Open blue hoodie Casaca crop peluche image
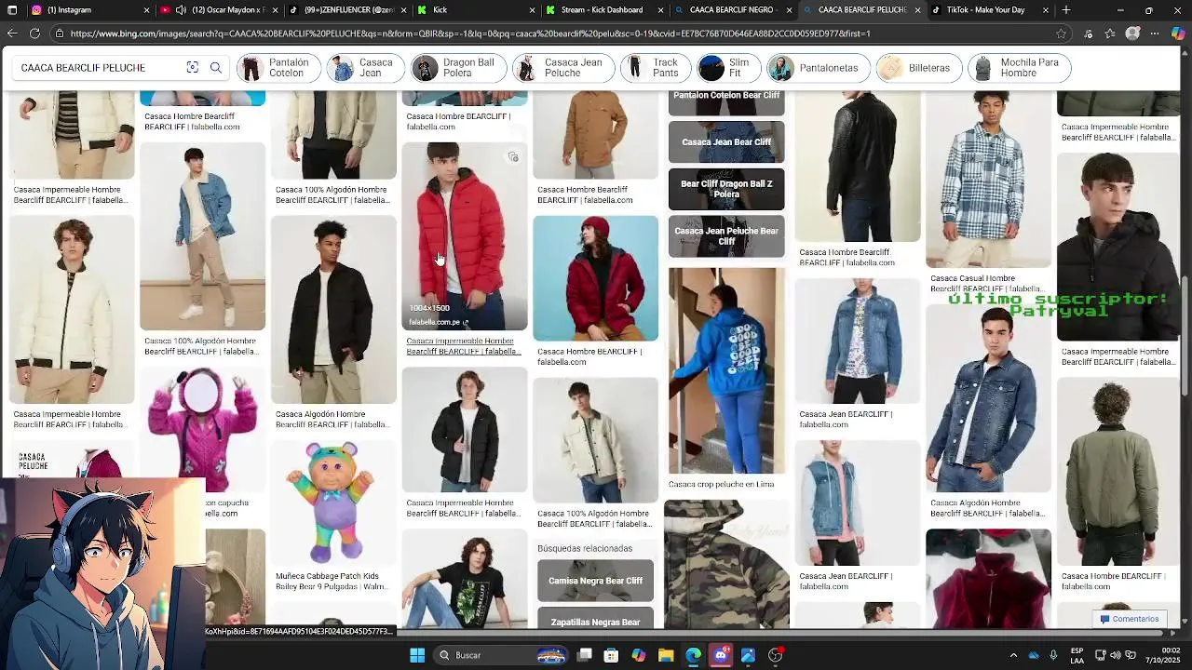The width and height of the screenshot is (1192, 670). coord(726,370)
